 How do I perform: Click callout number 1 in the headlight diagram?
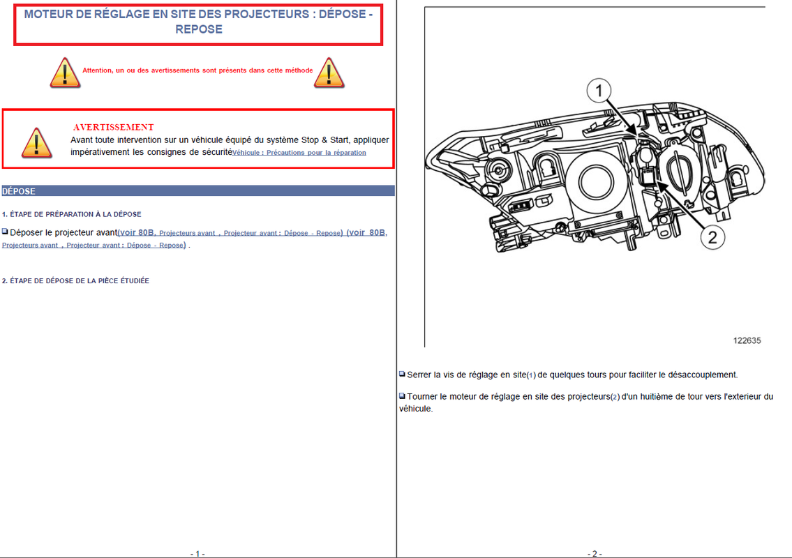pyautogui.click(x=599, y=91)
